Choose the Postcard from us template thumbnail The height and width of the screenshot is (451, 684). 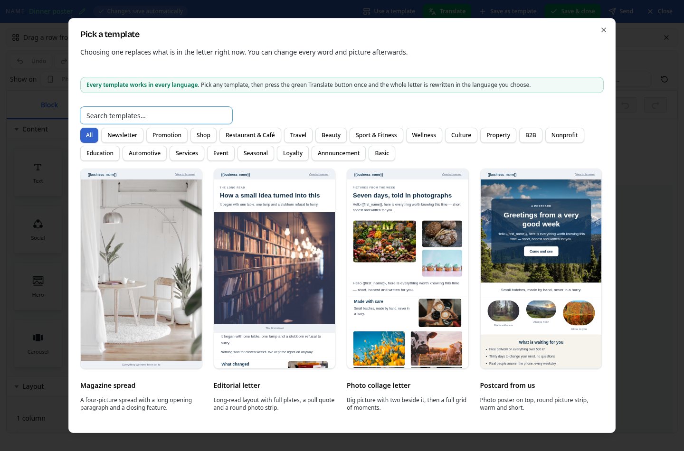tap(541, 269)
